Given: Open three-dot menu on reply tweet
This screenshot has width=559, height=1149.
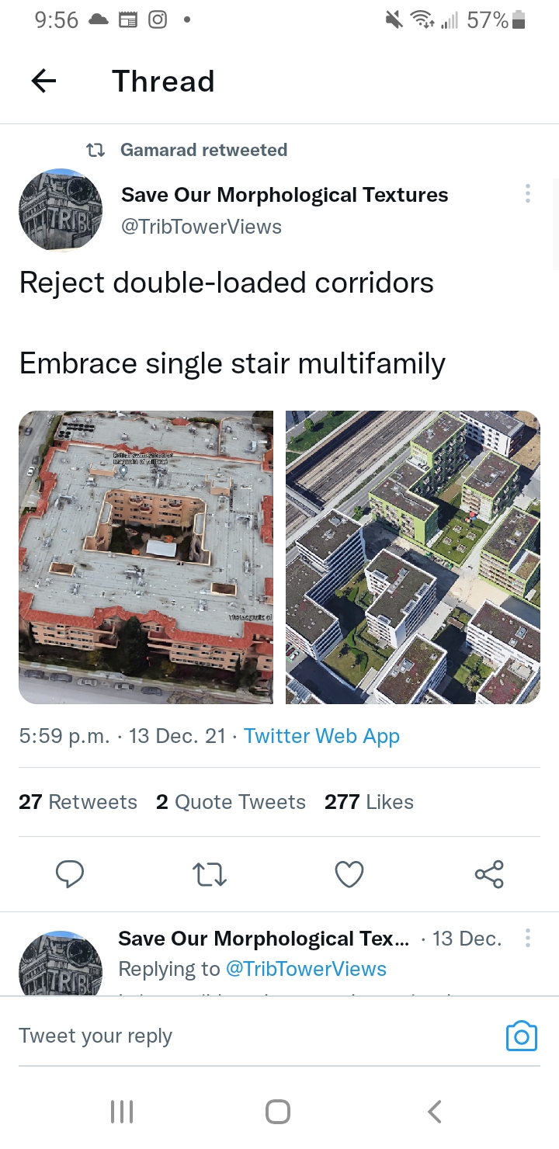Looking at the screenshot, I should click(528, 939).
